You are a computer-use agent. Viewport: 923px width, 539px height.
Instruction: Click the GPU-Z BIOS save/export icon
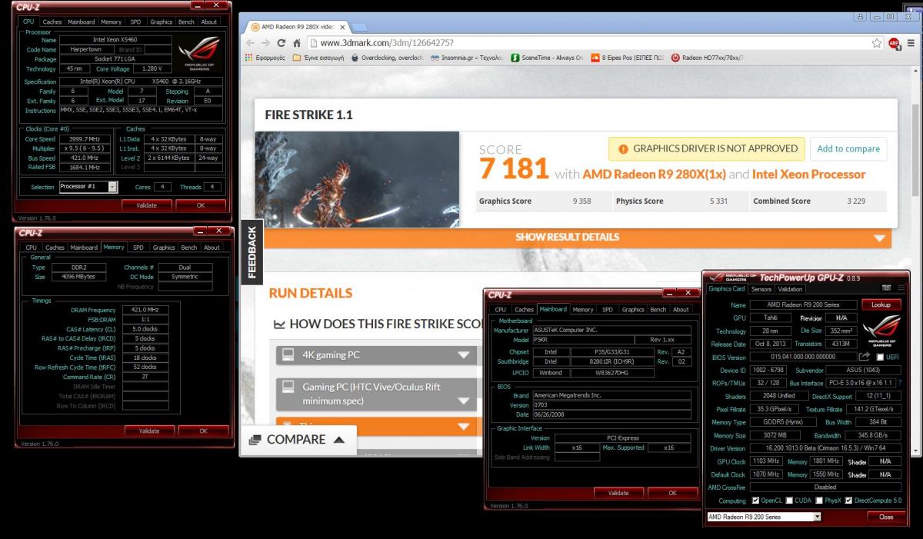pos(864,357)
